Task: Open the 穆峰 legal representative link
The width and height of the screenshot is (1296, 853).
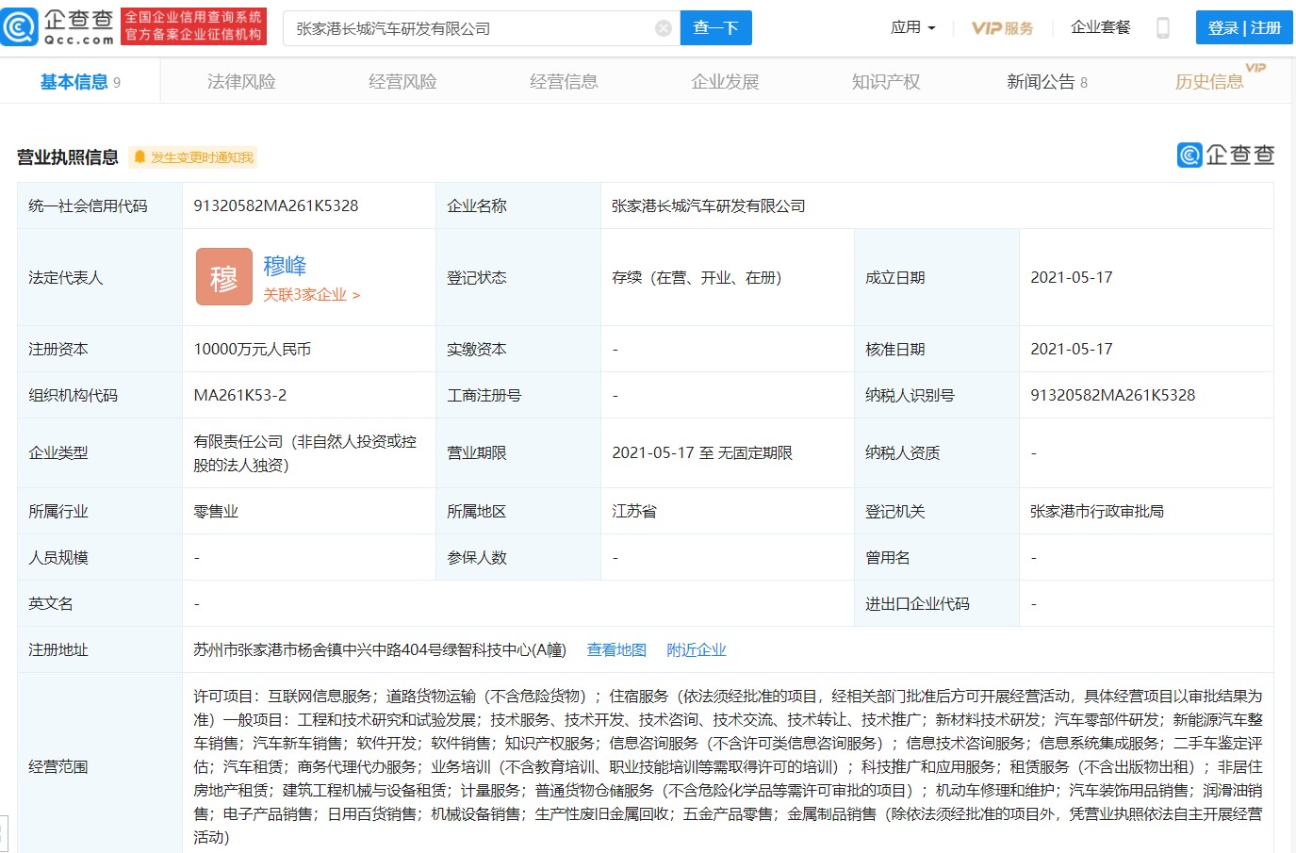Action: click(x=285, y=266)
